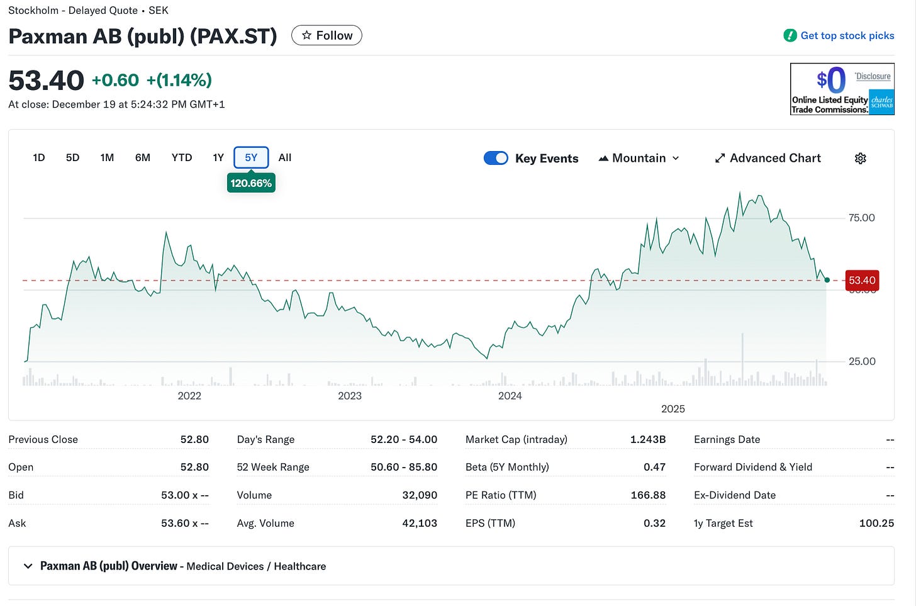The image size is (916, 606).
Task: Click the Disclosure link in the ad
Action: click(x=873, y=76)
